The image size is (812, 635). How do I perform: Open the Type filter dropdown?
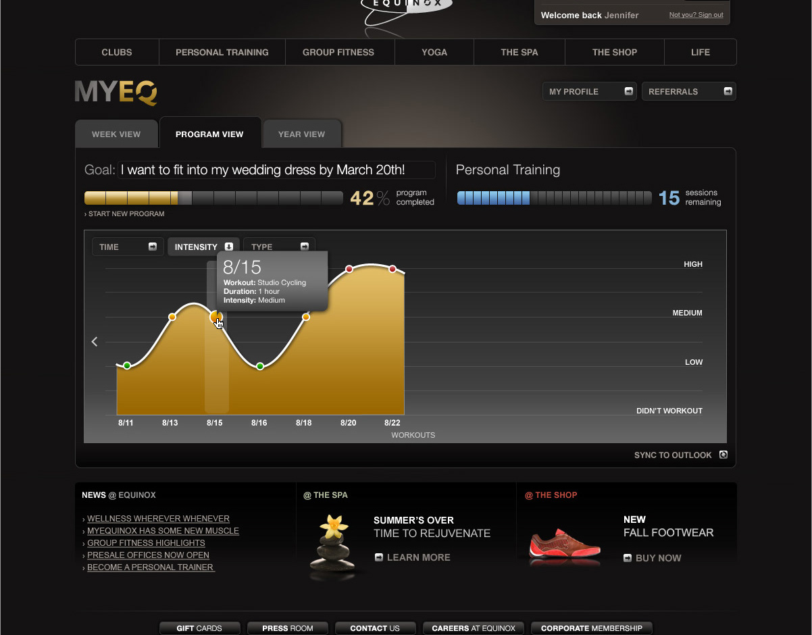279,247
